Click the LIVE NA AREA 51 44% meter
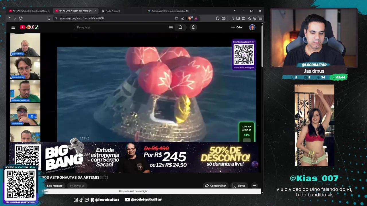The height and width of the screenshot is (206, 367). click(247, 132)
